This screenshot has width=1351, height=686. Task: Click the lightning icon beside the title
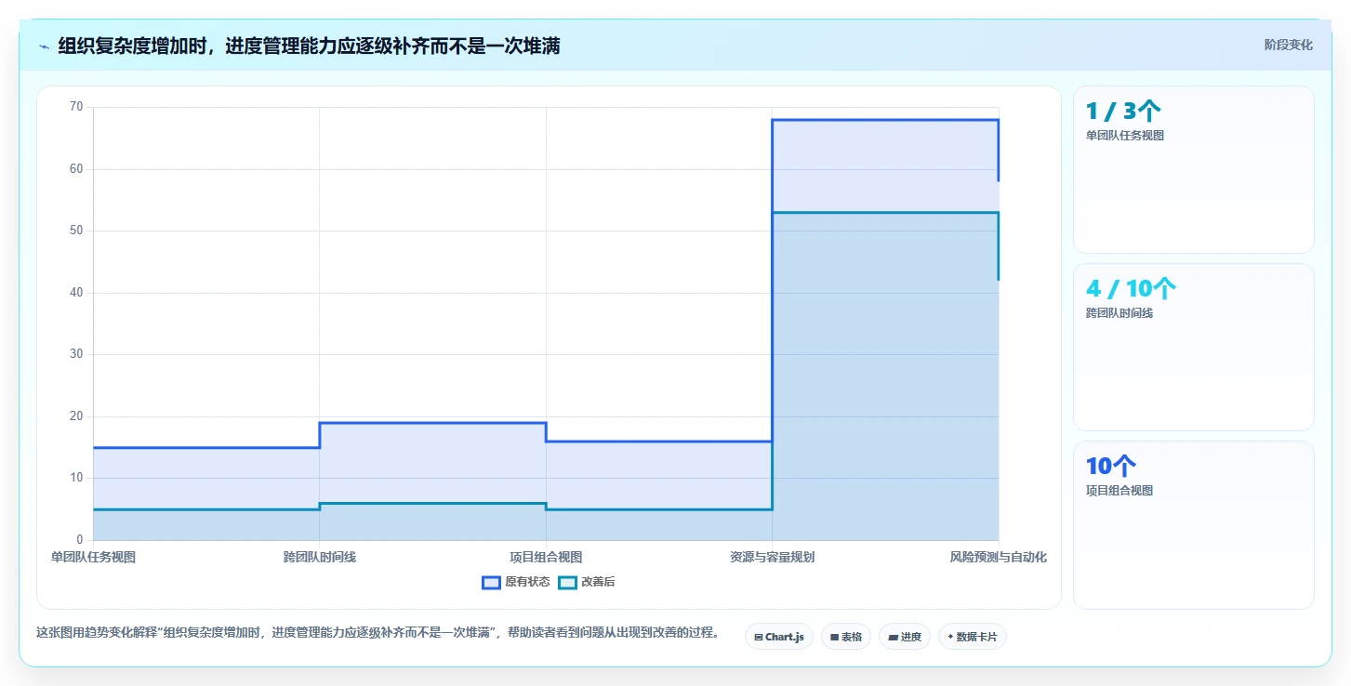click(45, 46)
